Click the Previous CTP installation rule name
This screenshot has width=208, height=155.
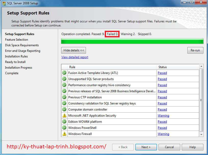[x=85, y=97]
